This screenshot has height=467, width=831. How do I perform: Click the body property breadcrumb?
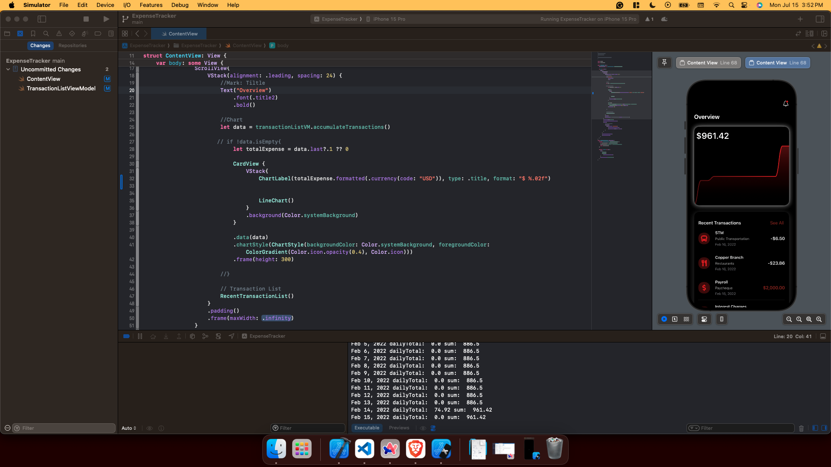point(279,45)
